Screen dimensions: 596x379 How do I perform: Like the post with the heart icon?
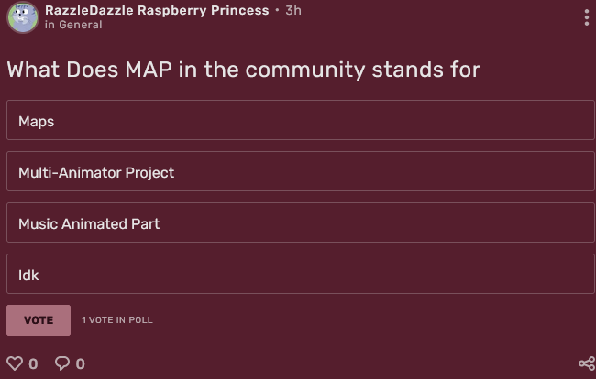[15, 363]
